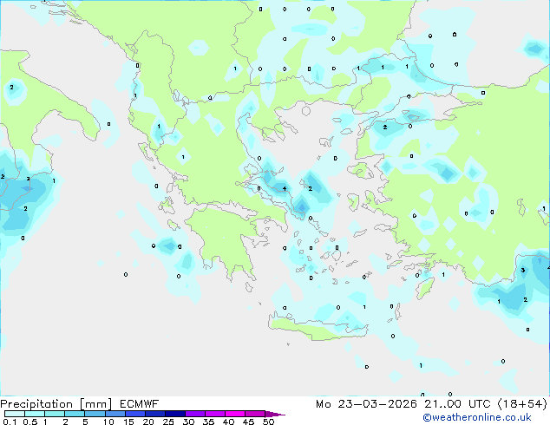Click the 'Mo 23-03-2026' date text
Screen dimensions: 550x425
(366, 404)
